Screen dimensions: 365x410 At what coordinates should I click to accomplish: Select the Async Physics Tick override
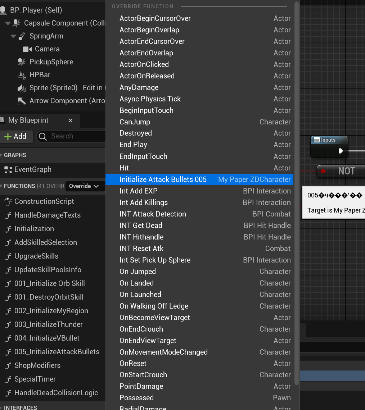(x=199, y=99)
